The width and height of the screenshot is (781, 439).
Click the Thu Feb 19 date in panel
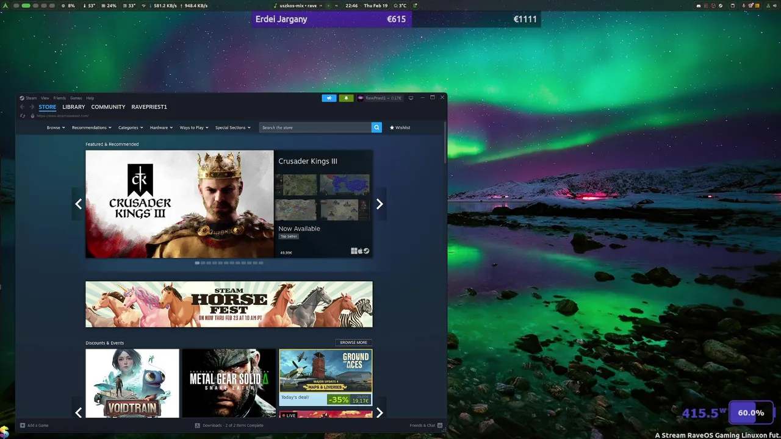[376, 5]
